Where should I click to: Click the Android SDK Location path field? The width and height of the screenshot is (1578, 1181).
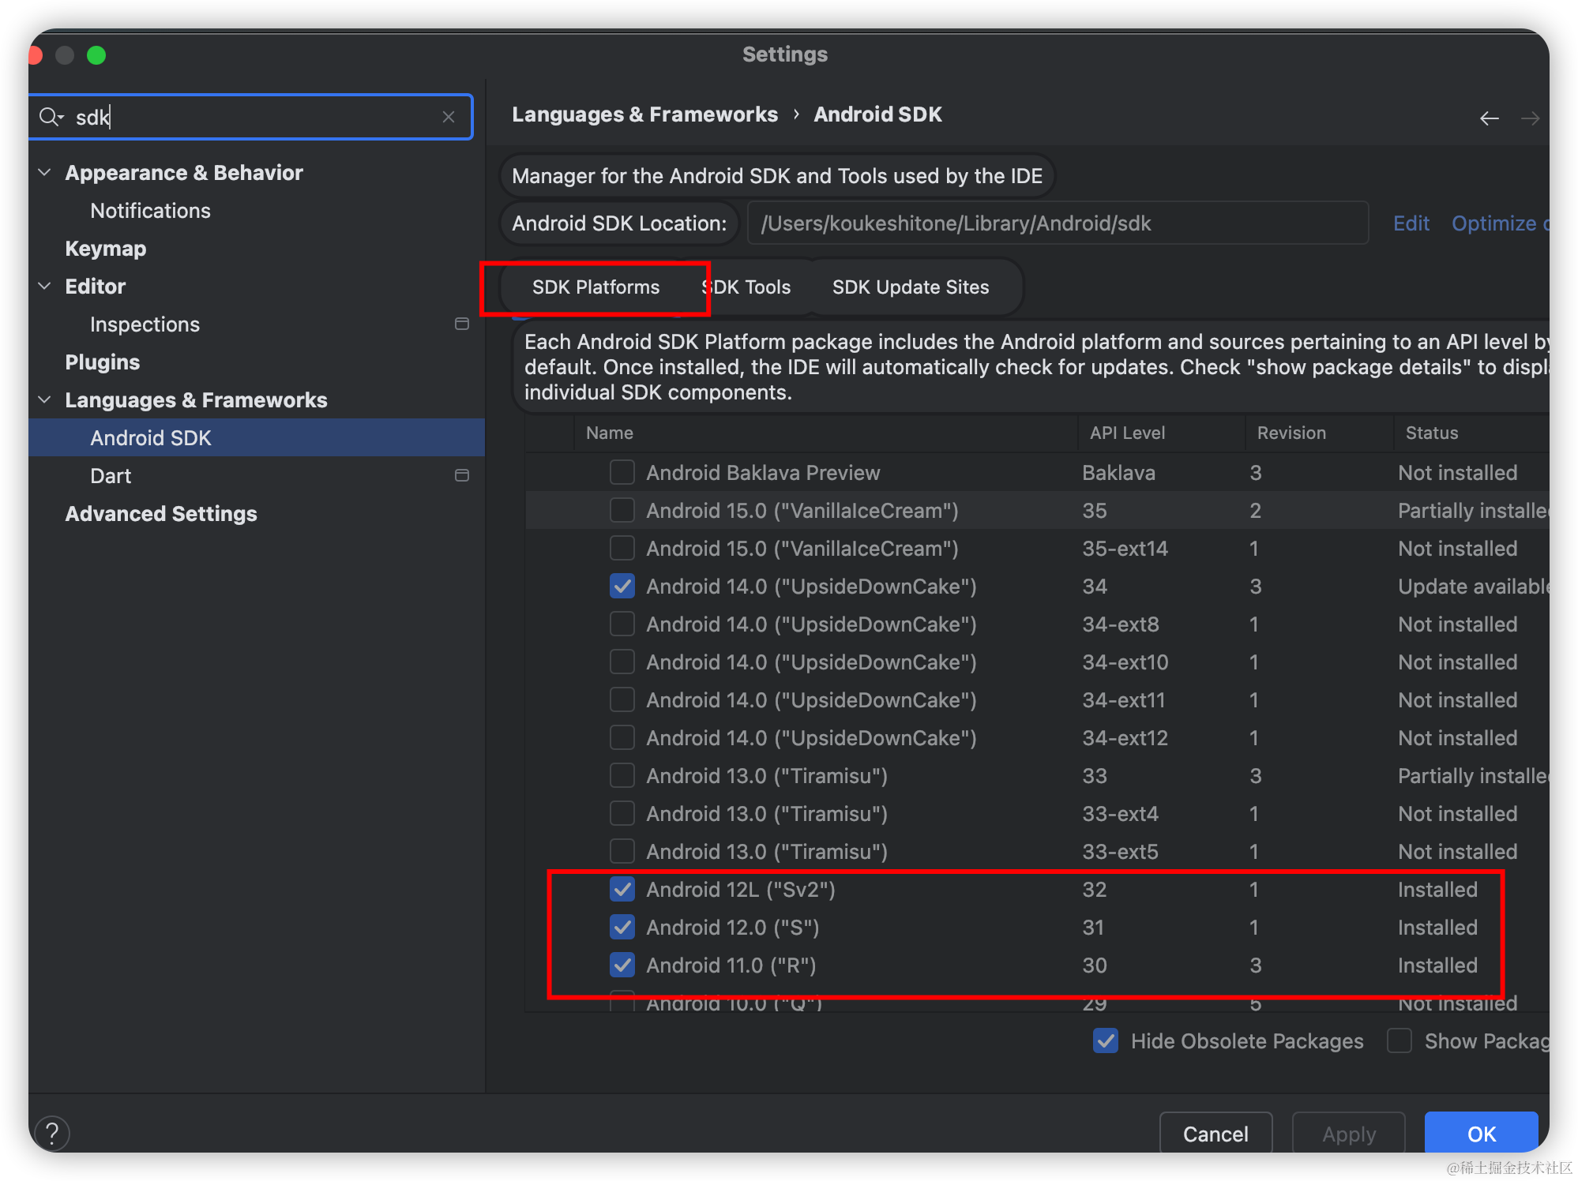click(x=1057, y=223)
